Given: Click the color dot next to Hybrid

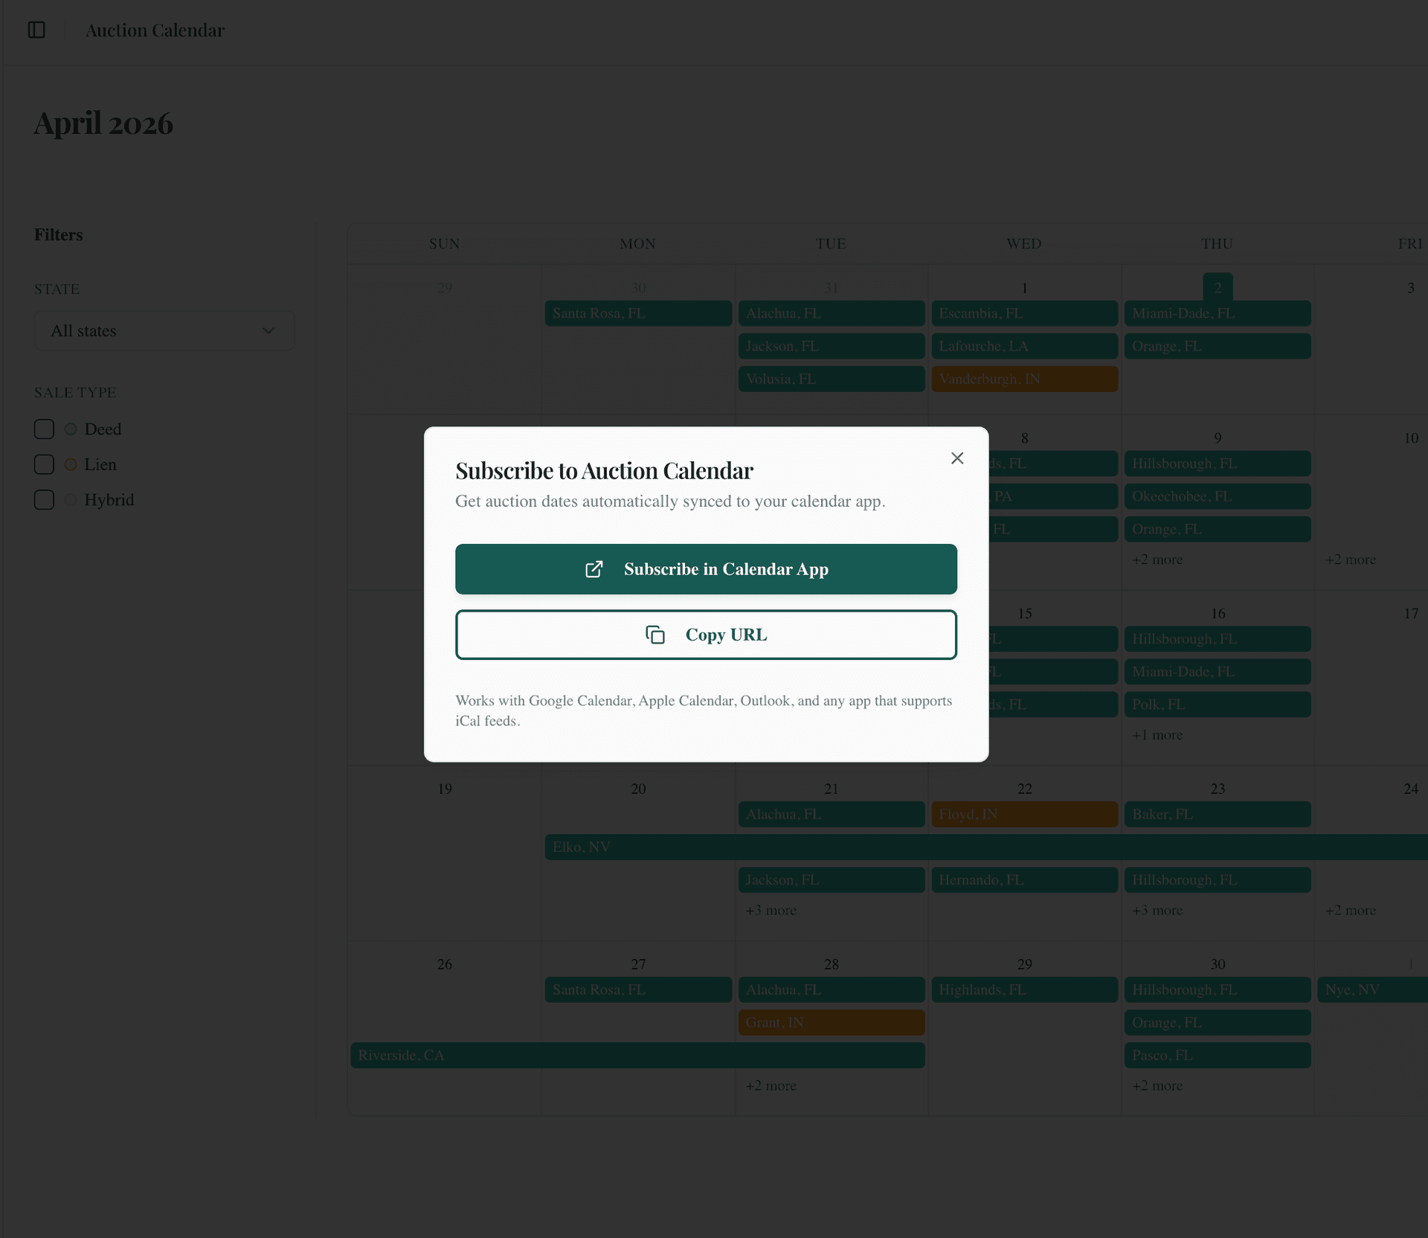Looking at the screenshot, I should (x=71, y=499).
